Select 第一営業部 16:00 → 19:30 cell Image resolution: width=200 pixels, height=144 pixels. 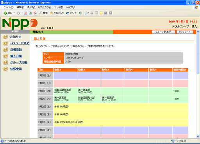coord(89,91)
